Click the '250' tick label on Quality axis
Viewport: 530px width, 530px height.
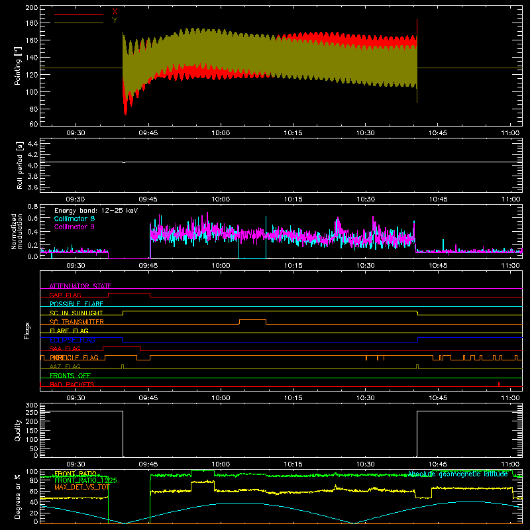pyautogui.click(x=32, y=412)
